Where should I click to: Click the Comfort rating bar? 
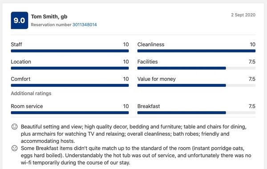[x=70, y=85]
